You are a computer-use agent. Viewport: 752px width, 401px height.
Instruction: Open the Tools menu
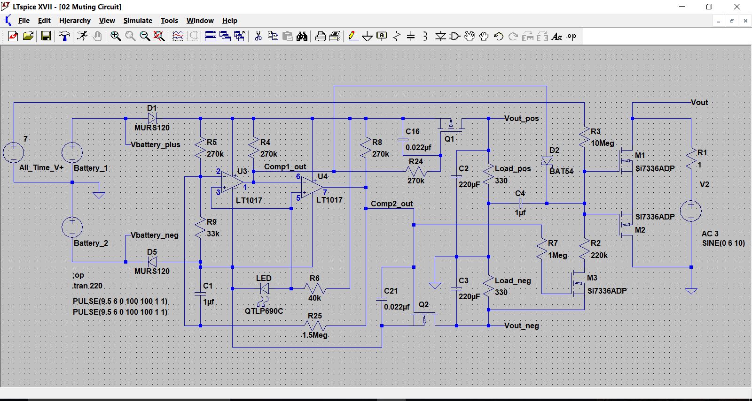169,21
